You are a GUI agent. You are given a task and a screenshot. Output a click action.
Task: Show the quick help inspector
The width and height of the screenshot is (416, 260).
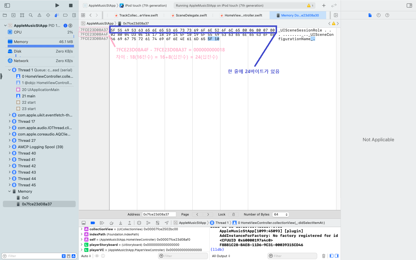click(387, 15)
